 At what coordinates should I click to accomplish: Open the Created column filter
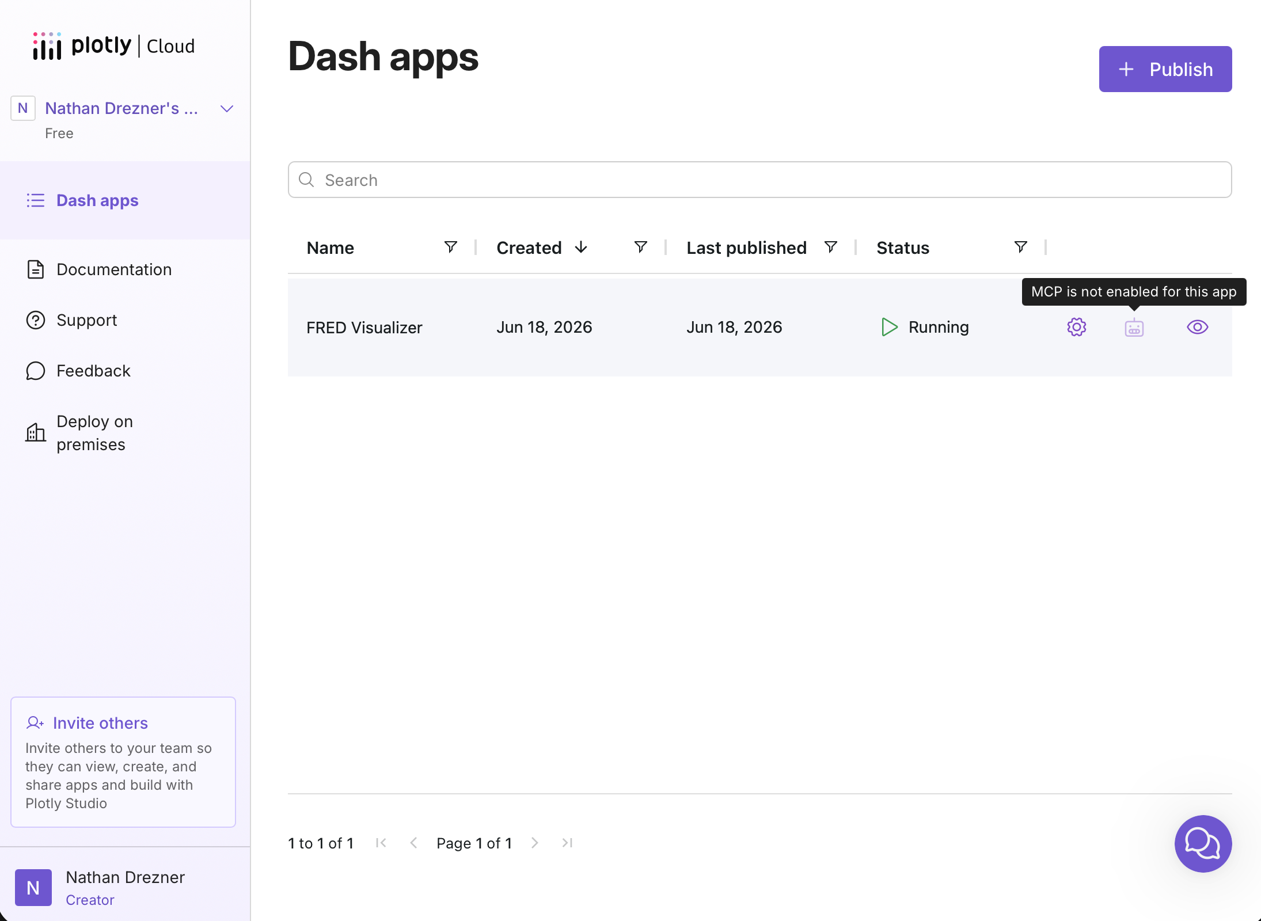(x=640, y=247)
